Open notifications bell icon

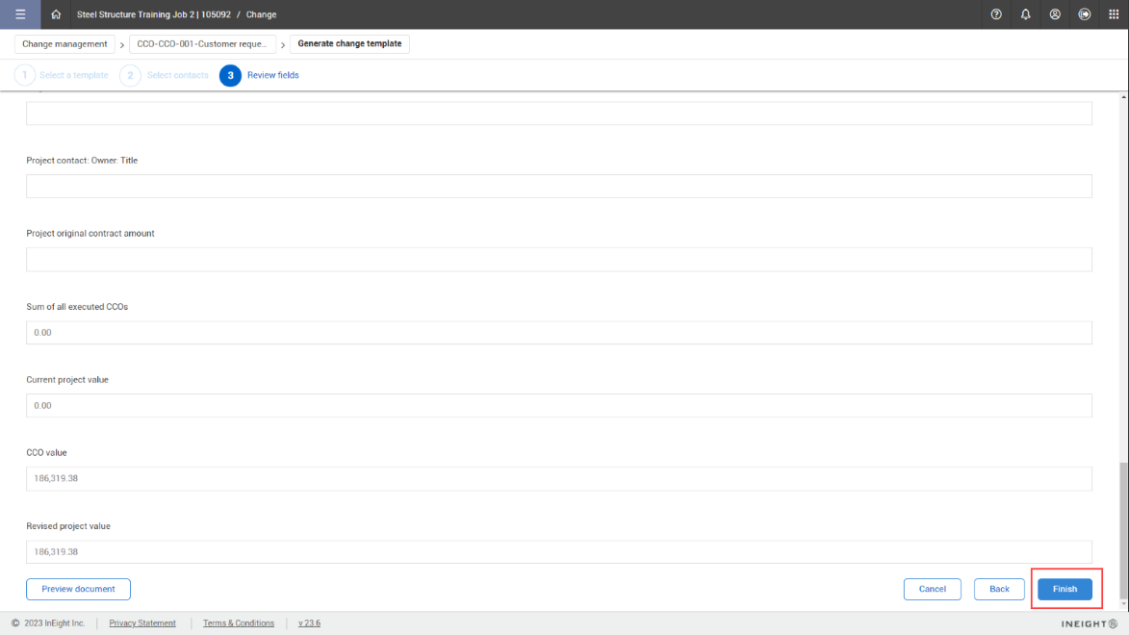pyautogui.click(x=1025, y=14)
